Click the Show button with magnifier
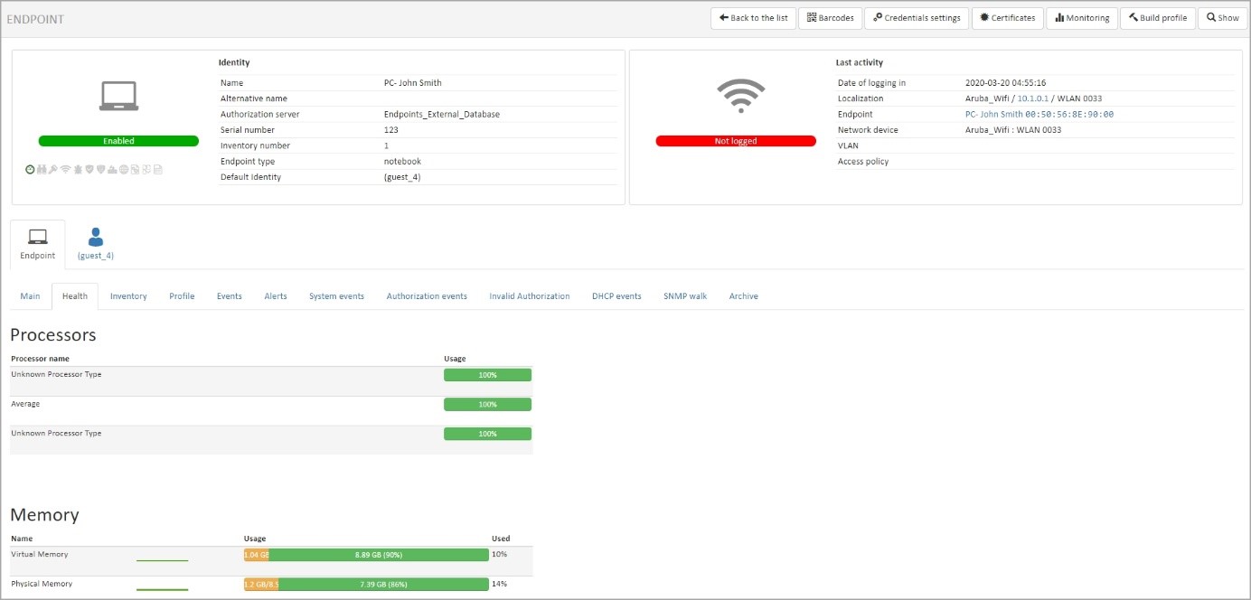This screenshot has width=1251, height=600. click(x=1222, y=18)
